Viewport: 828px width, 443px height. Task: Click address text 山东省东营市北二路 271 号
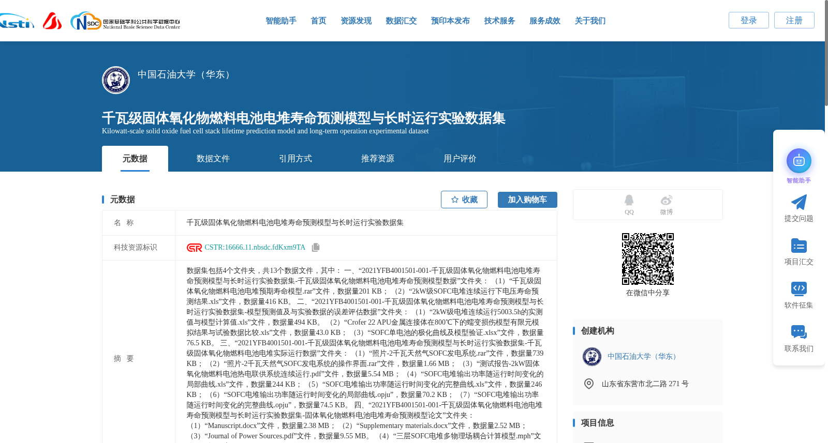645,384
